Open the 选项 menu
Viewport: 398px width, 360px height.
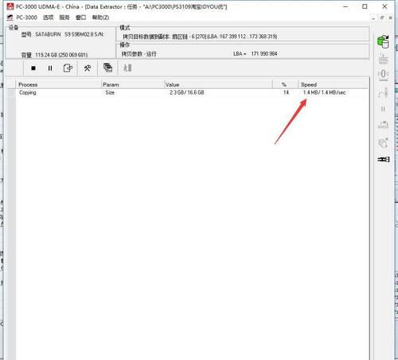point(48,17)
